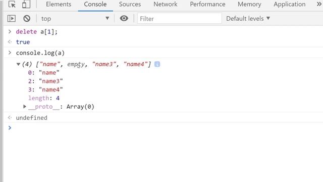Focus the Filter input field

[x=180, y=19]
